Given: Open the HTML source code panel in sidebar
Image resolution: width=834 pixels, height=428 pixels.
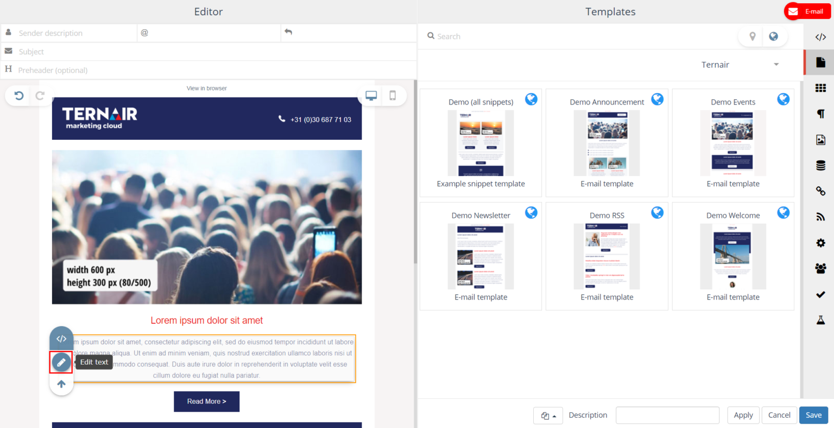Looking at the screenshot, I should pos(820,37).
